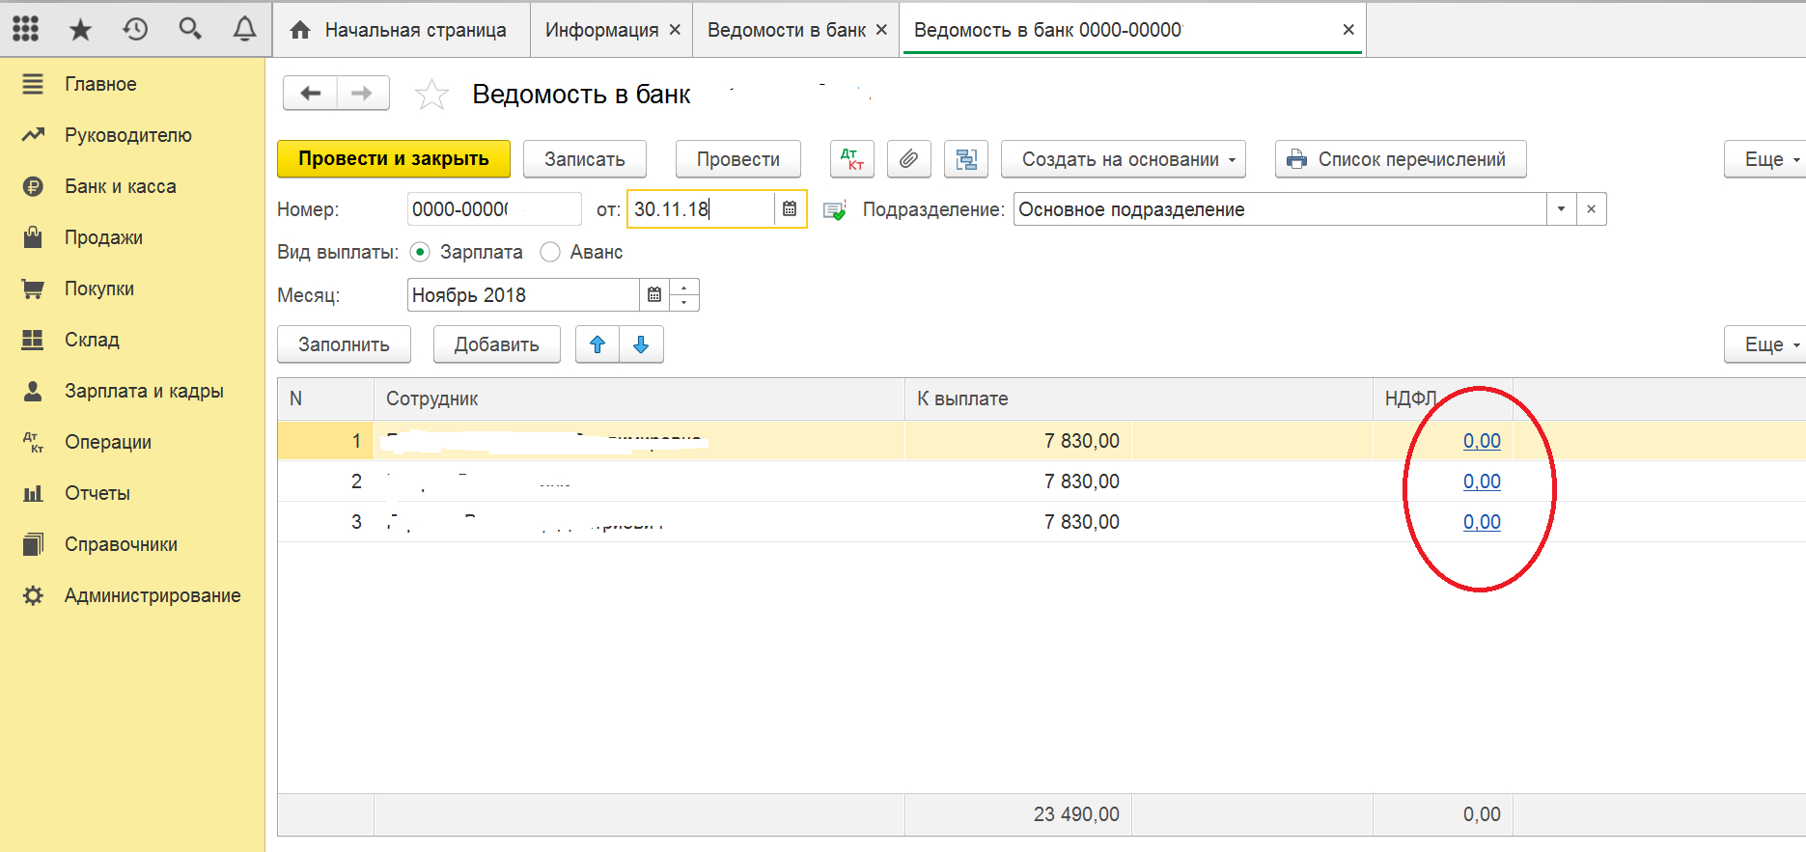
Task: Move row down with blue arrow
Action: coord(641,344)
